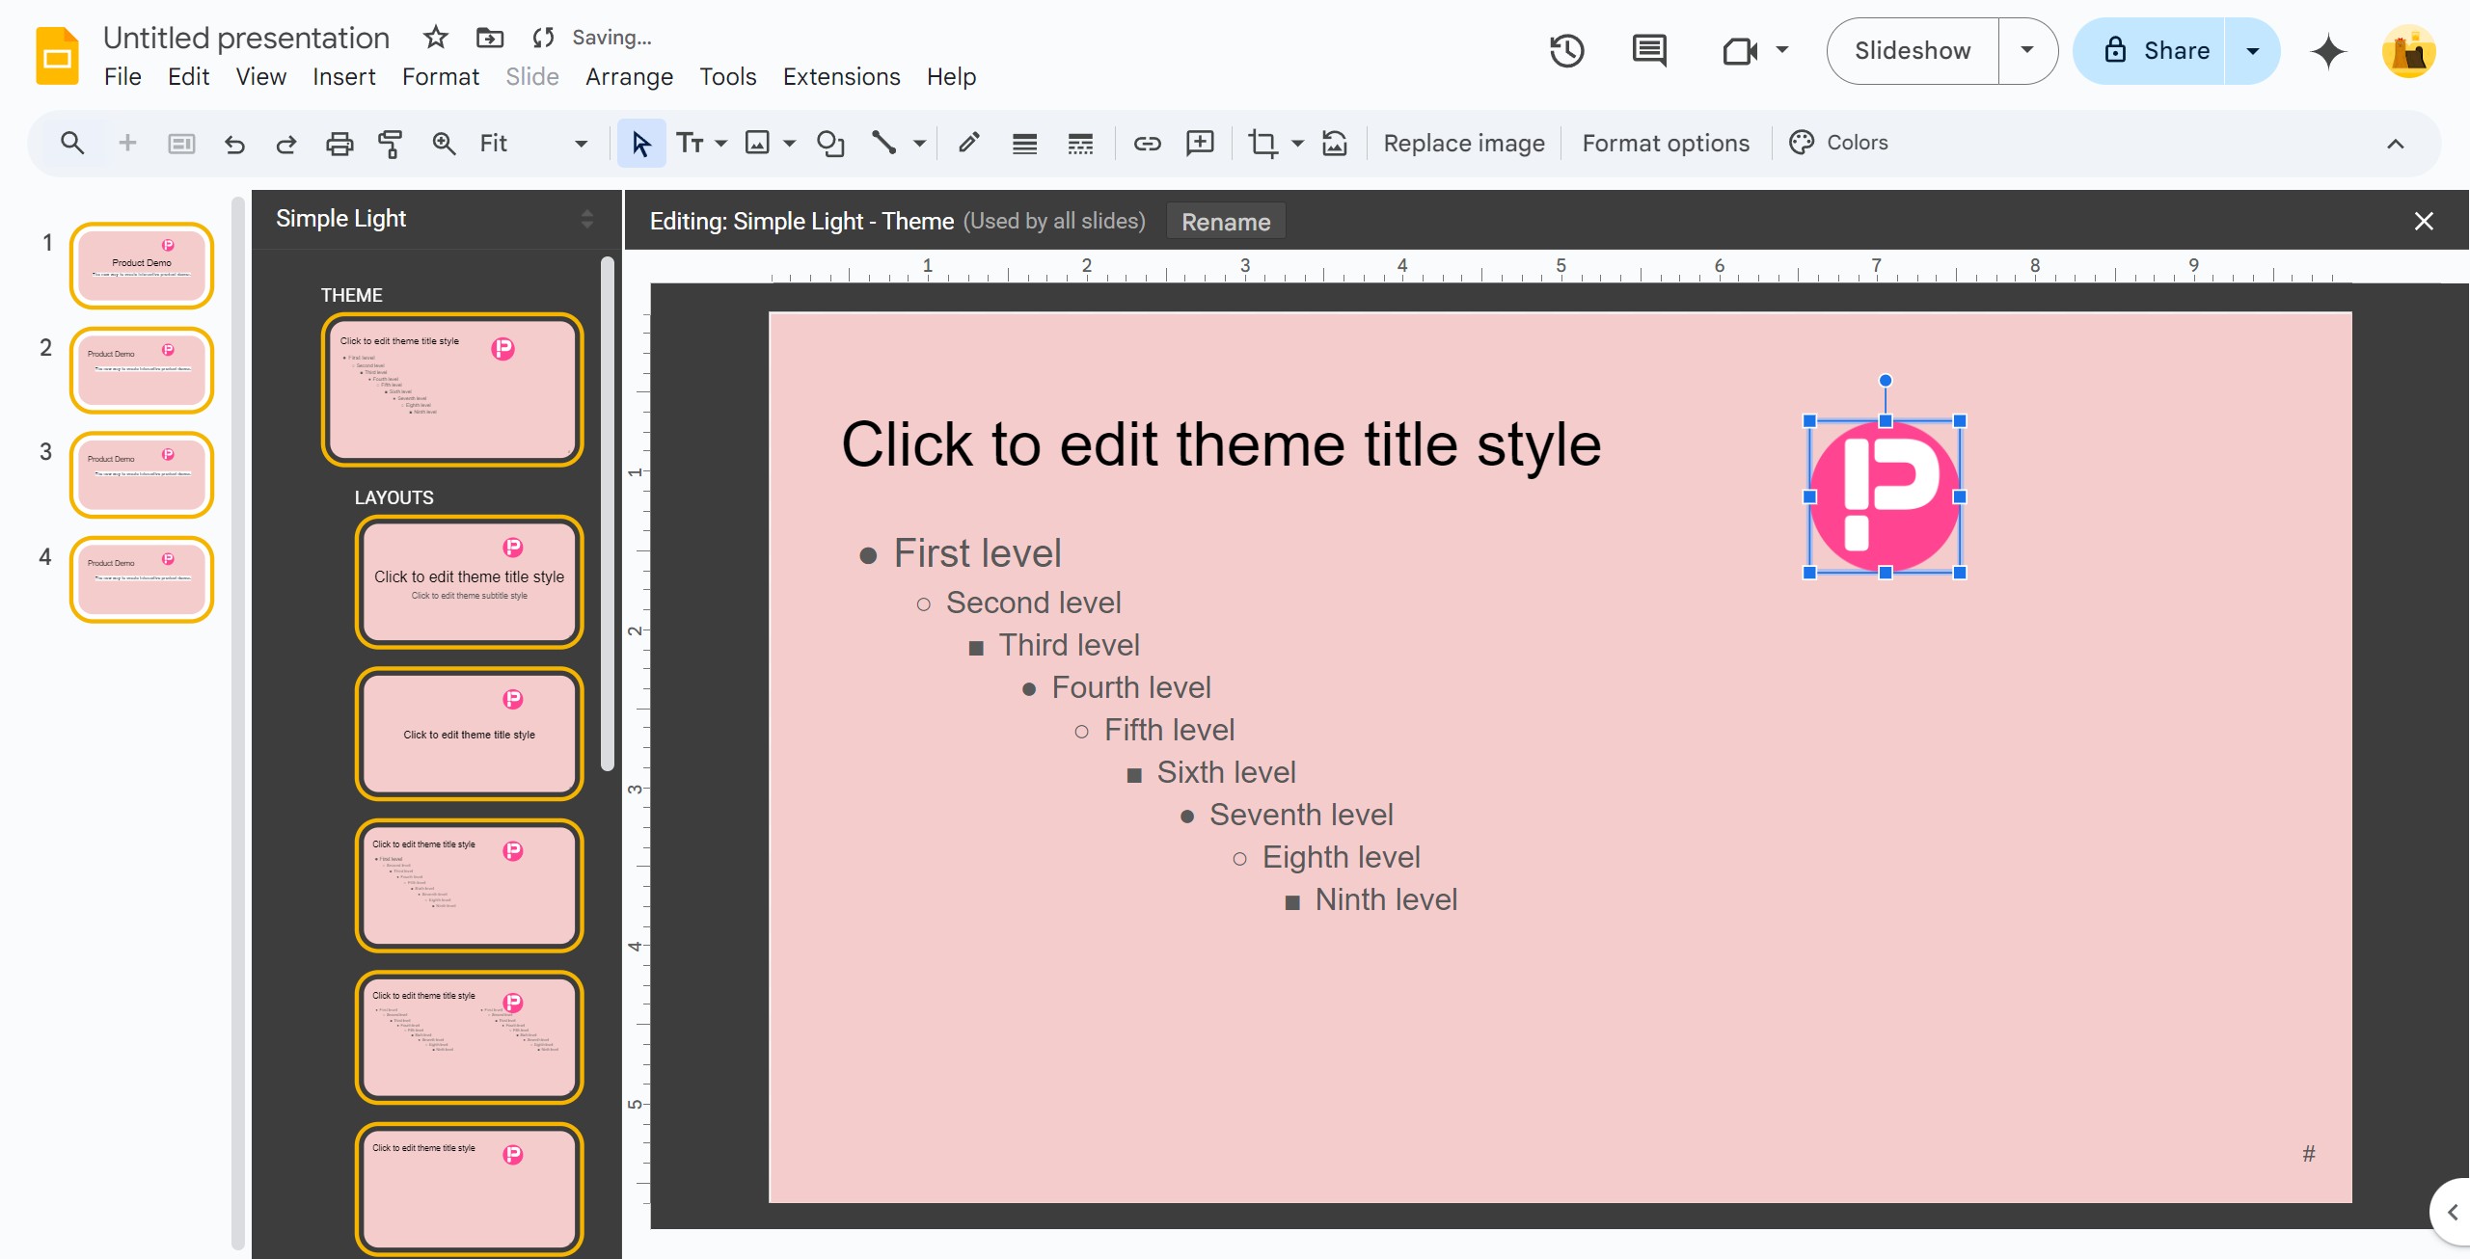Expand the Crop mask dropdown arrow
This screenshot has width=2470, height=1259.
1298,144
